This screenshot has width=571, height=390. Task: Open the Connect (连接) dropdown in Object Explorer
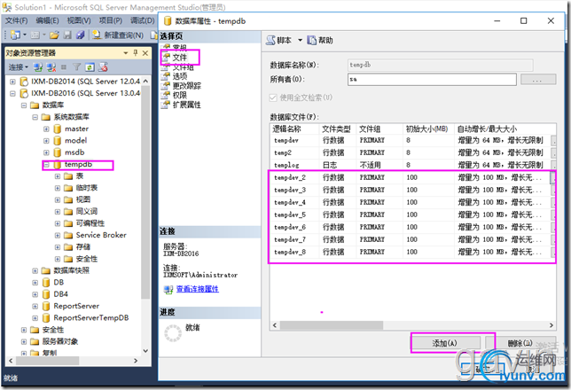coord(19,67)
